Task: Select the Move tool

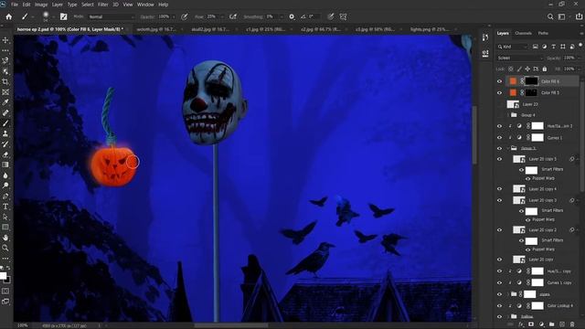Action: 5,40
